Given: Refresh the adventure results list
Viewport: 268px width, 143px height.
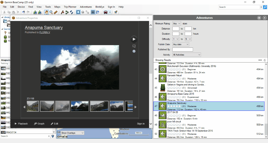Looking at the screenshot, I should pyautogui.click(x=265, y=60).
